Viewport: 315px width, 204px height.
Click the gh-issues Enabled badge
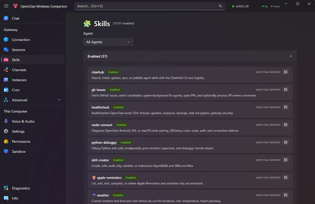click(x=114, y=90)
